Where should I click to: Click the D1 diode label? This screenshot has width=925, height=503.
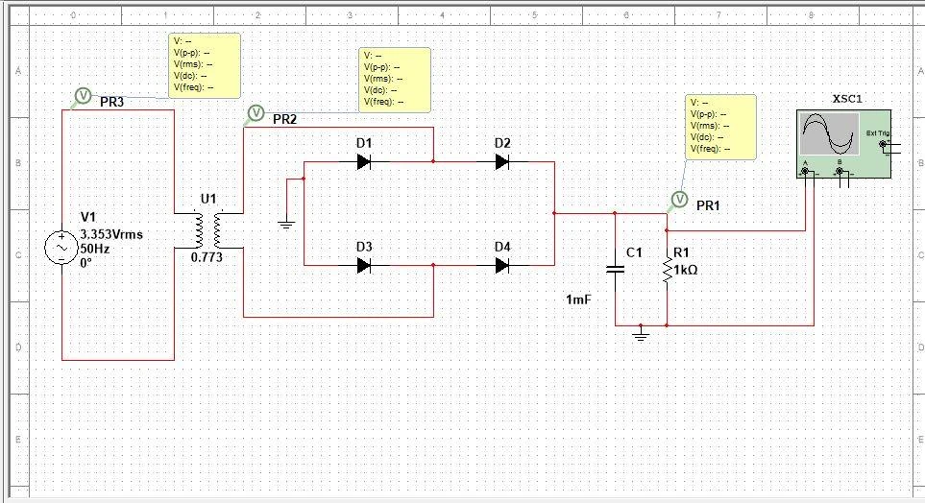364,143
